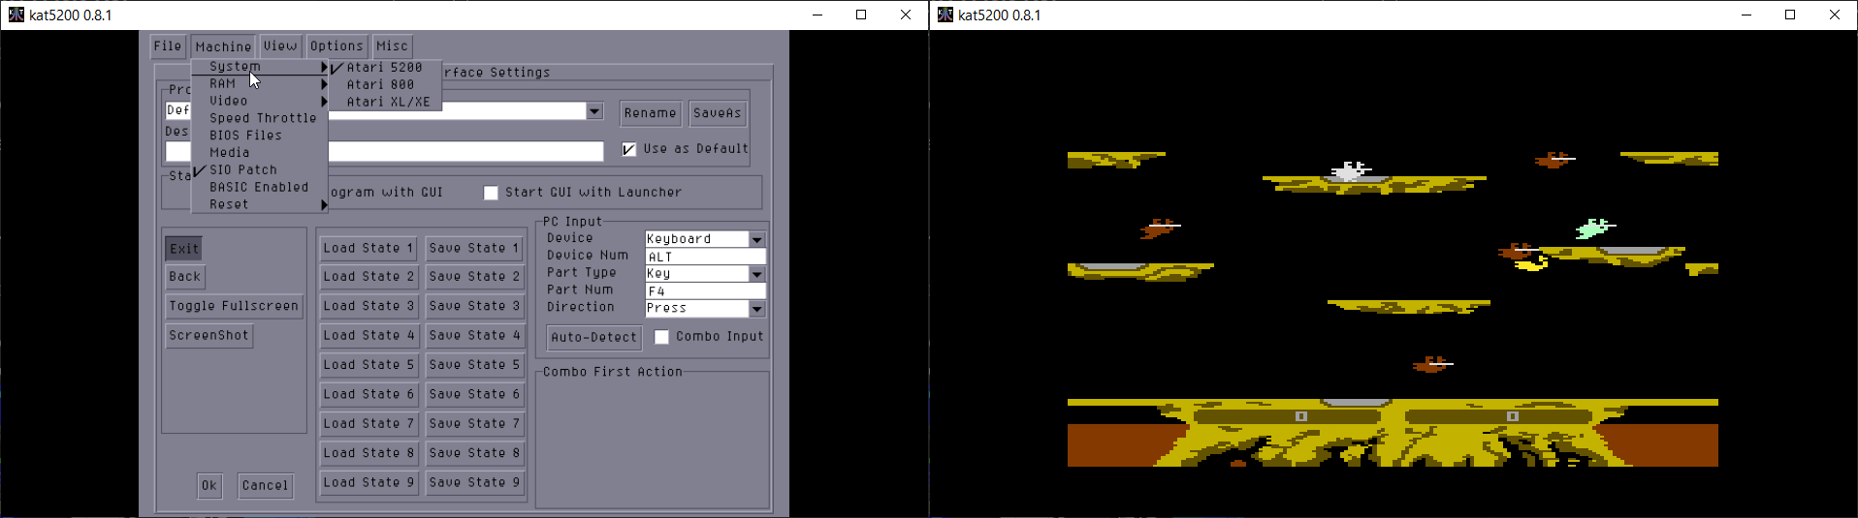Choose Media from Machine menu

pos(260,153)
